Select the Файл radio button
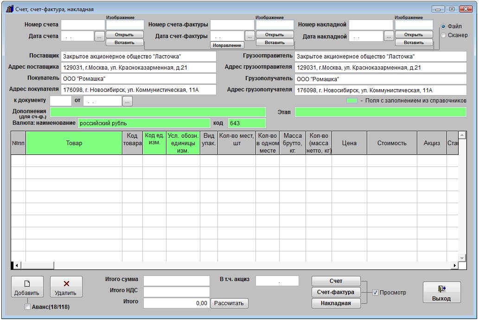 (x=443, y=26)
